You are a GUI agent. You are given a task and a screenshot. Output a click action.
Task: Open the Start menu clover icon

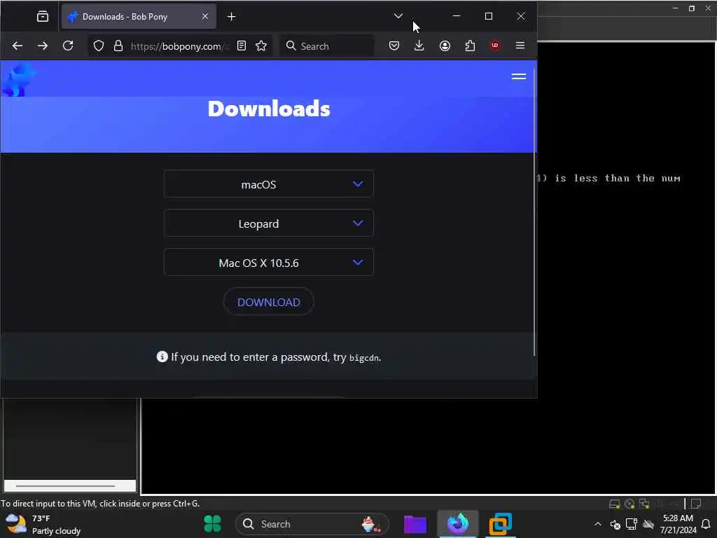click(212, 524)
